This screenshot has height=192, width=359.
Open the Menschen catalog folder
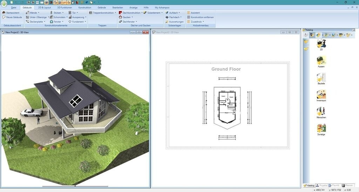[x=321, y=111]
